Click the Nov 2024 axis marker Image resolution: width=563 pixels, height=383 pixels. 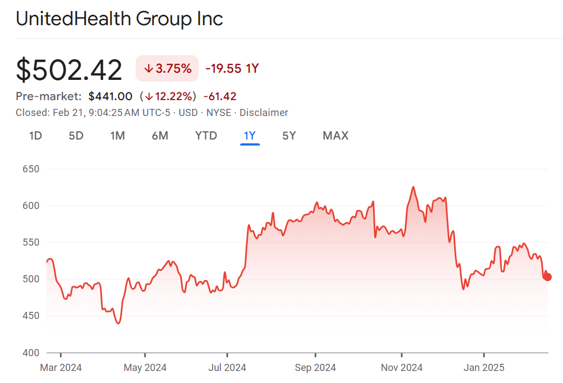[402, 367]
